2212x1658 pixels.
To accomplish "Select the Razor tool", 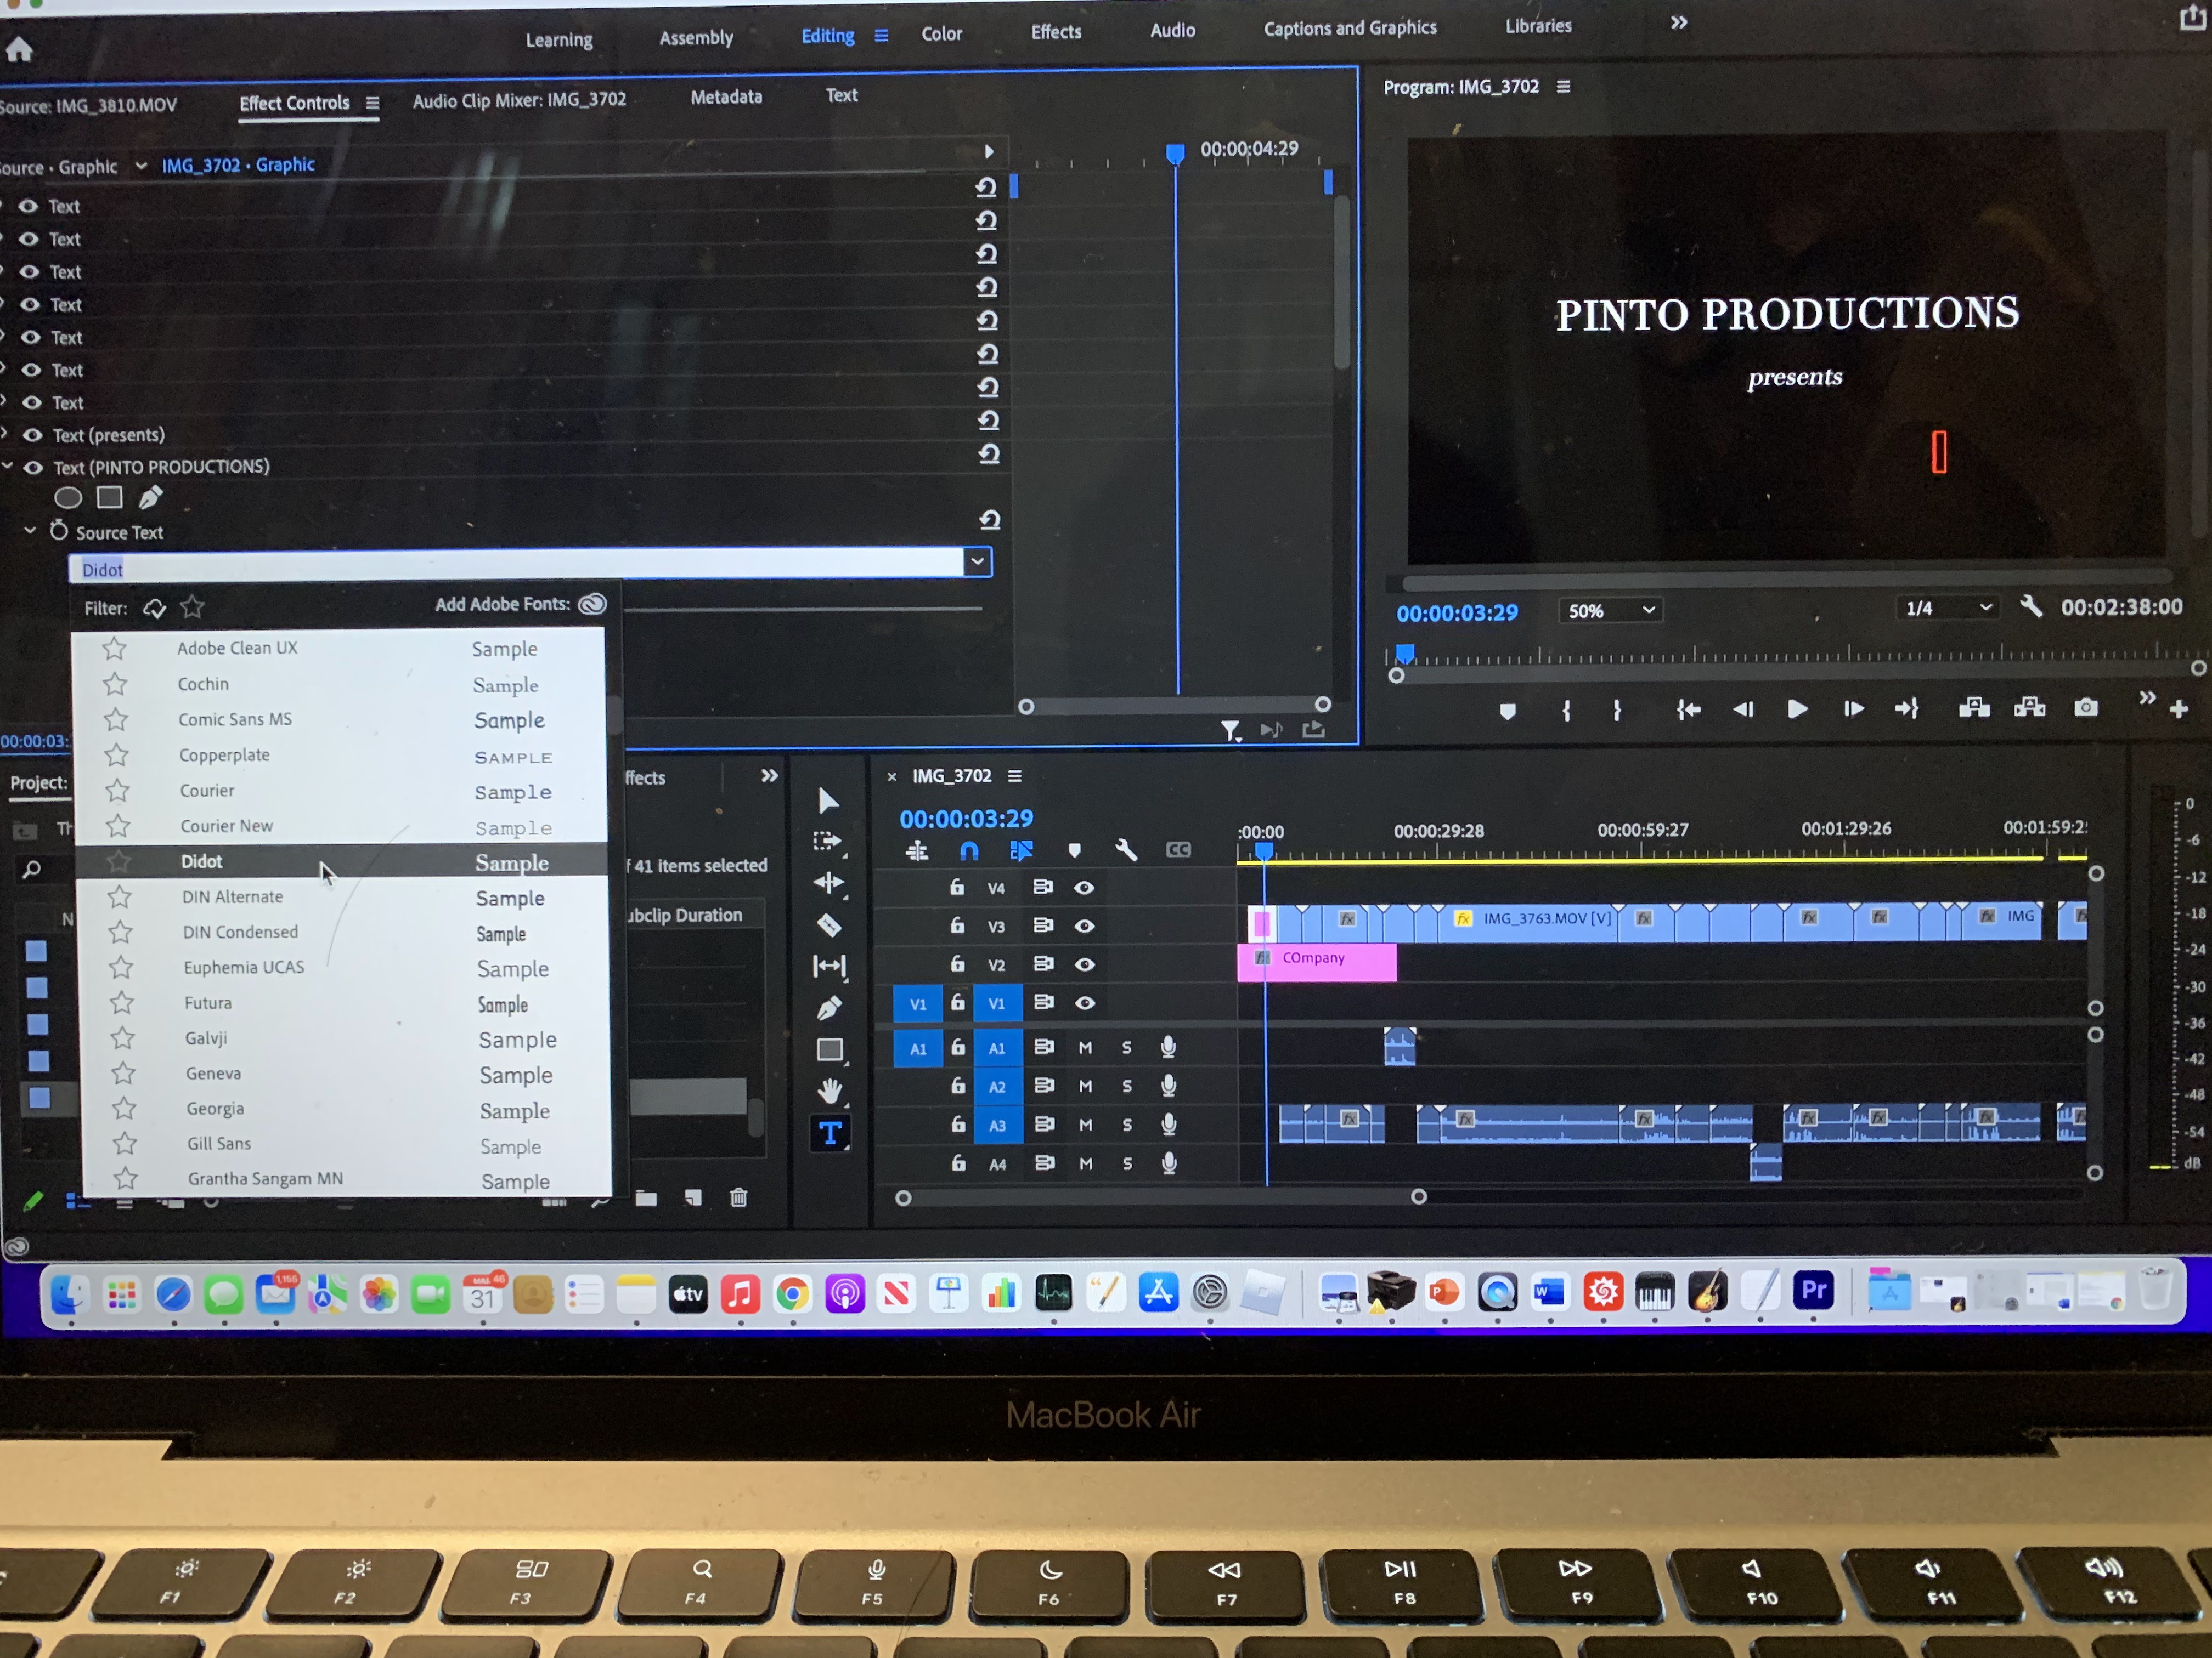I will 829,924.
